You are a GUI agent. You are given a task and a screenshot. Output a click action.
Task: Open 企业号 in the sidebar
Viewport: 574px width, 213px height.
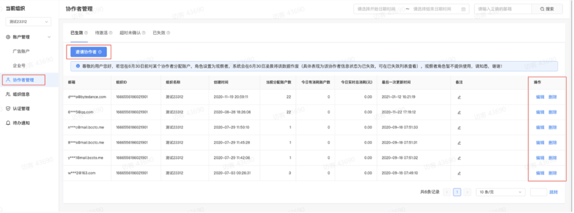[x=19, y=66]
